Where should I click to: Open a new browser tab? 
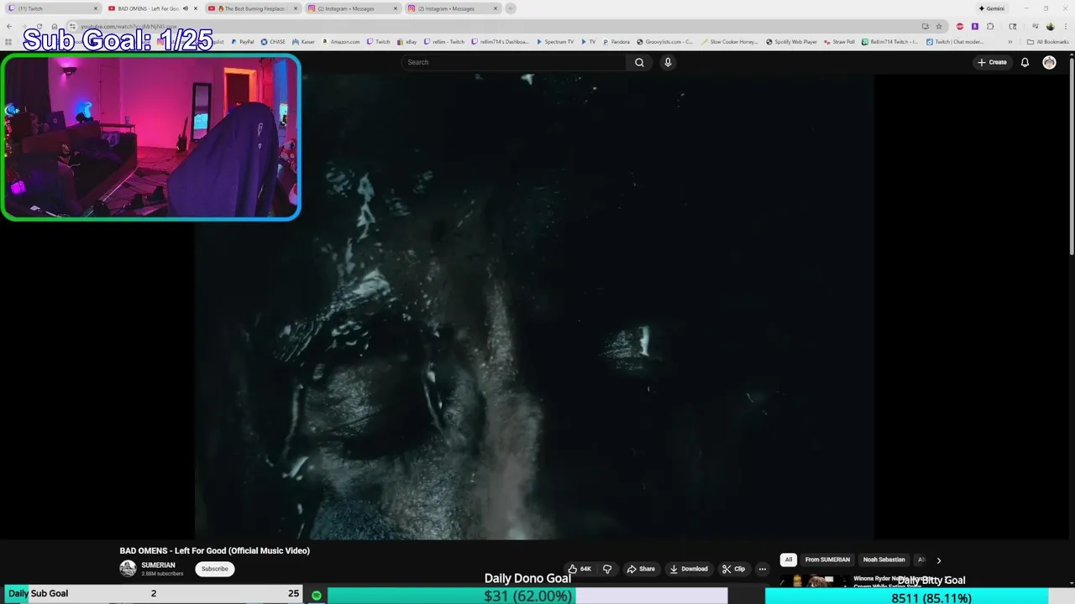511,8
